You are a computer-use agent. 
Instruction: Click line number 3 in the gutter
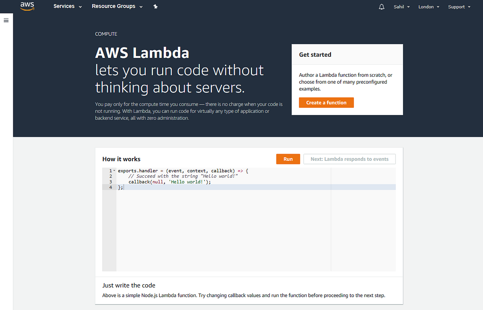[110, 182]
